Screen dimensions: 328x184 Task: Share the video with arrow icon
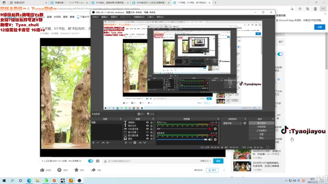(x=93, y=170)
